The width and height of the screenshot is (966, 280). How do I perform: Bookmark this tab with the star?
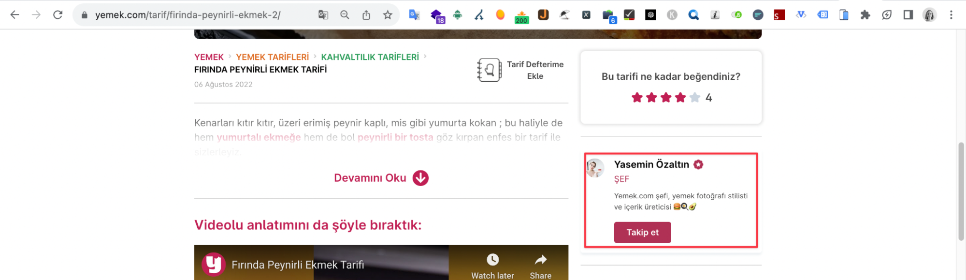tap(388, 15)
